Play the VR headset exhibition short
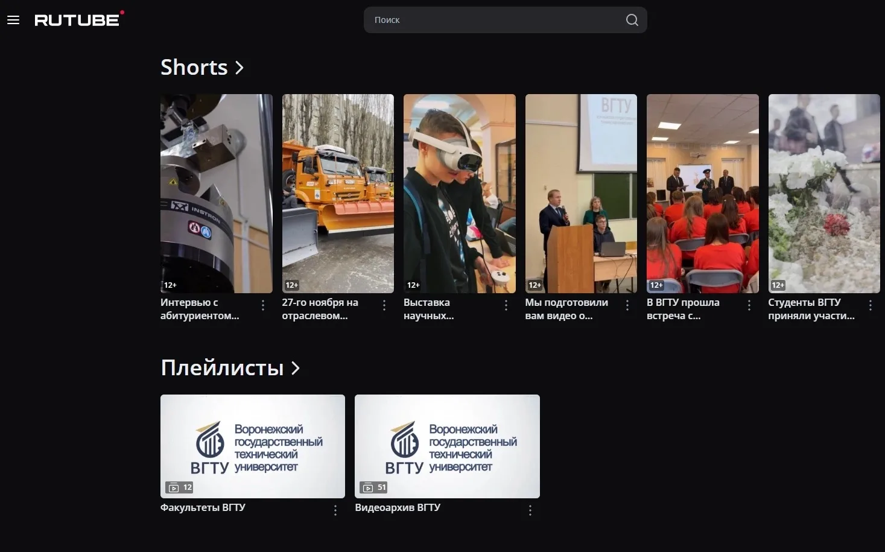This screenshot has width=885, height=552. pyautogui.click(x=459, y=193)
